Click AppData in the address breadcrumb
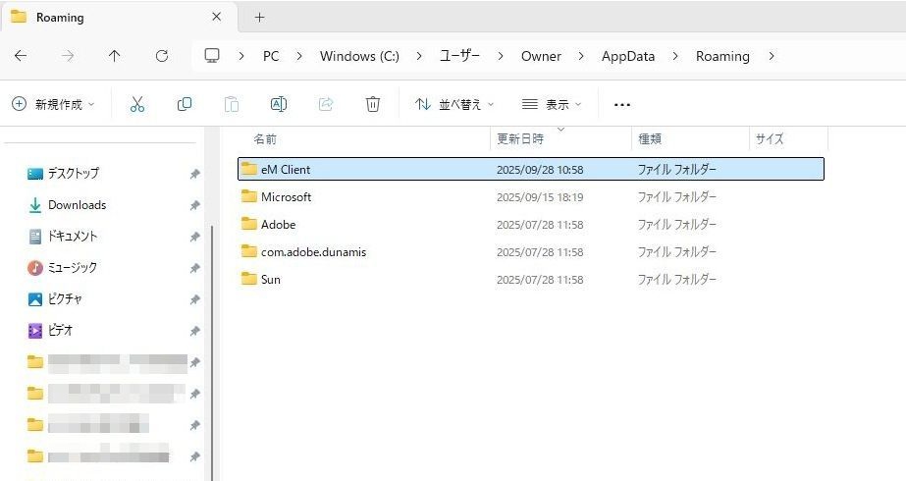The height and width of the screenshot is (481, 906). click(x=627, y=56)
